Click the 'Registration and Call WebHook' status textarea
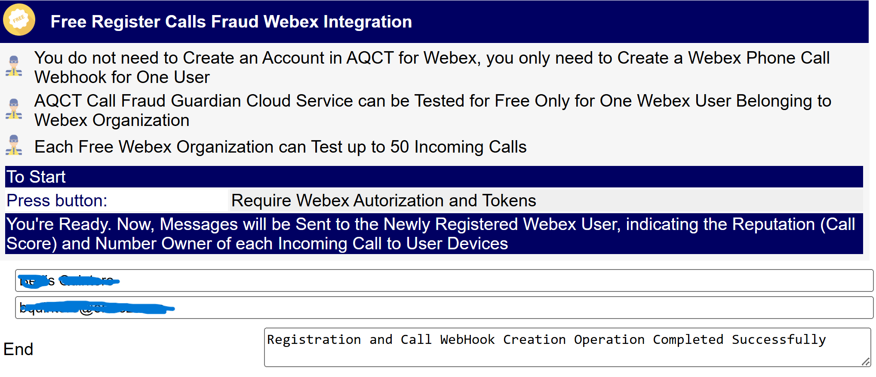The width and height of the screenshot is (876, 377). tap(559, 348)
